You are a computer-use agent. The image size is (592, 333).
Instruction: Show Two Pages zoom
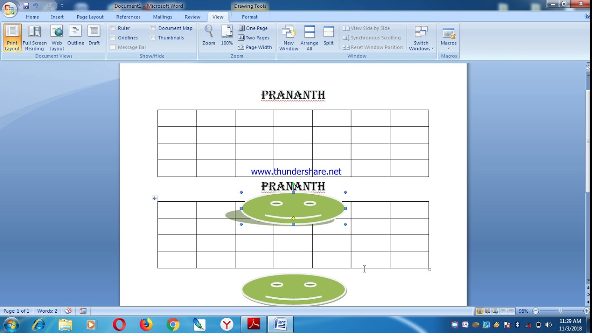click(253, 38)
